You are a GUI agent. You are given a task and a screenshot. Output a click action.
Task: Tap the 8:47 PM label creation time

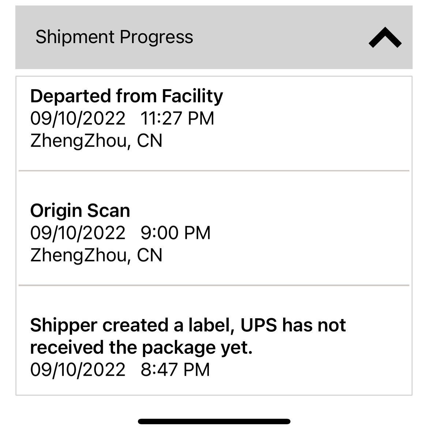pos(175,369)
